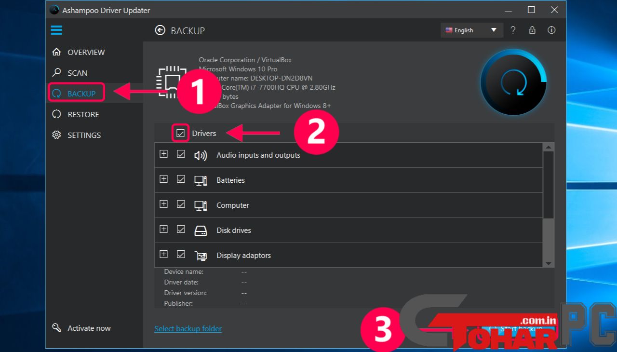The image size is (617, 352).
Task: Expand the Computer category
Action: pos(163,204)
